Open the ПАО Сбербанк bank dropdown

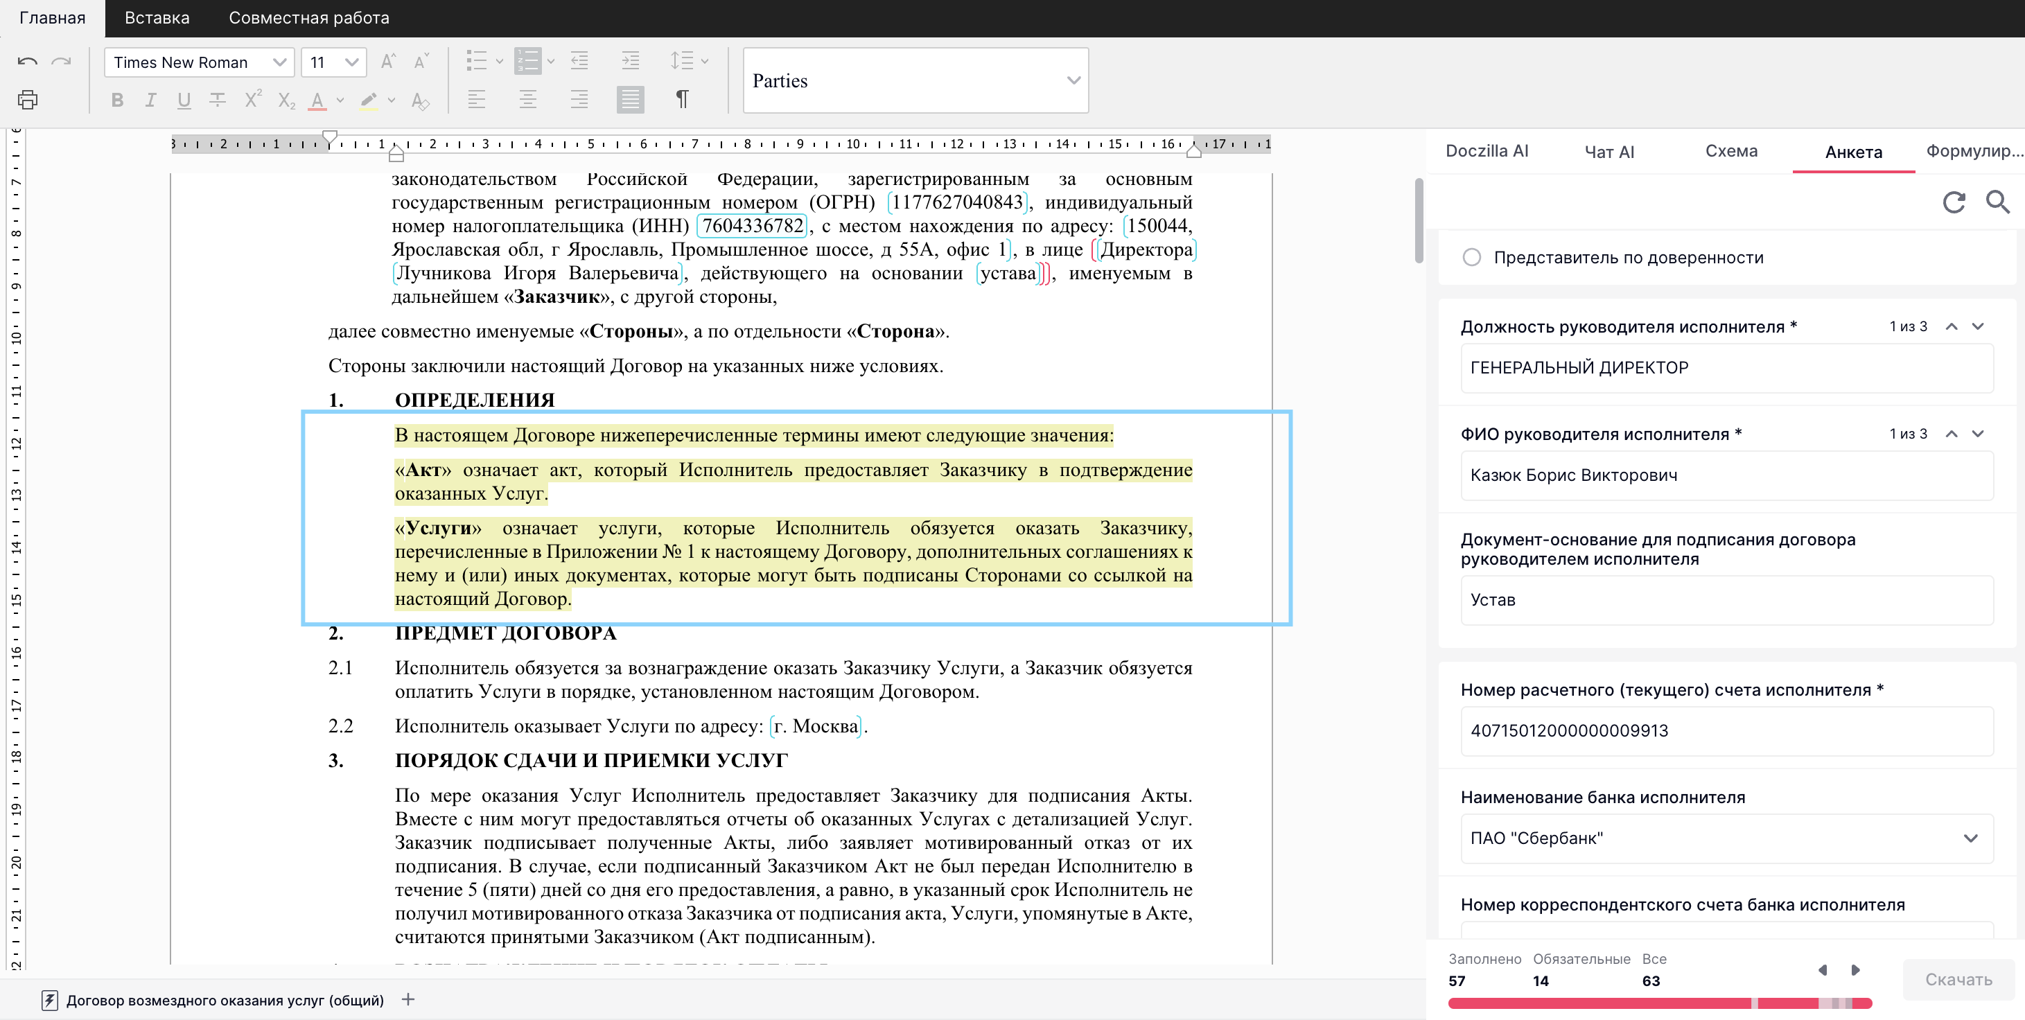click(1970, 838)
